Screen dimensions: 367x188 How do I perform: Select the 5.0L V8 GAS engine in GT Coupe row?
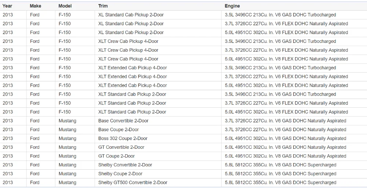coord(285,156)
